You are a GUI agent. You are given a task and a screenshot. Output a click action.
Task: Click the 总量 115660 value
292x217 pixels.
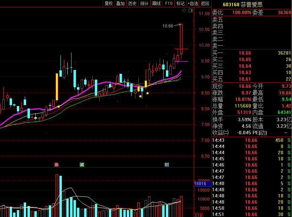(x=243, y=106)
